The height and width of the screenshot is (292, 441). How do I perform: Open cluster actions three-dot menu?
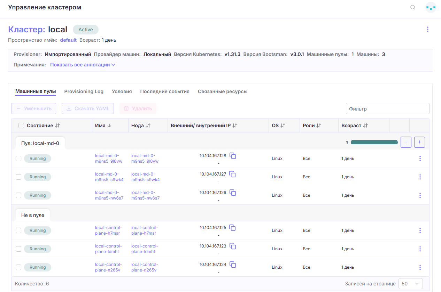[428, 29]
